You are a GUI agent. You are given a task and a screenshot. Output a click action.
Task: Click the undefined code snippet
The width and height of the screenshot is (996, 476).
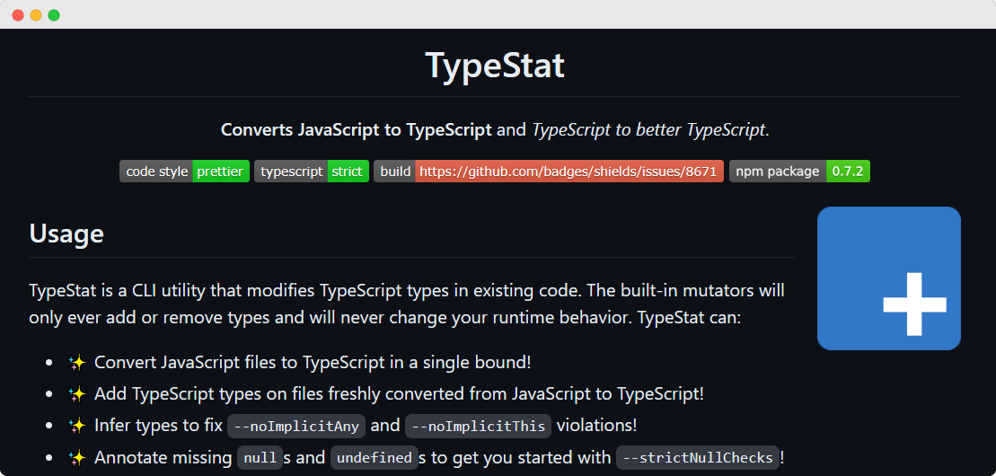tap(375, 457)
